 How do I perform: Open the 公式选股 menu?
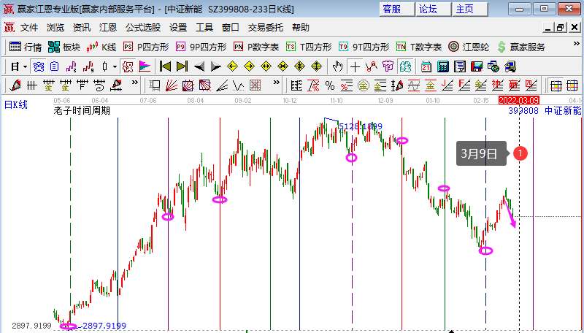tap(143, 28)
